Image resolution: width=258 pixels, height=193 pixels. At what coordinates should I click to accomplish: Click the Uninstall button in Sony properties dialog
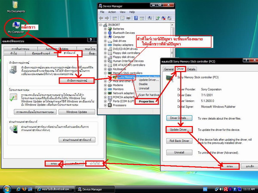tap(179, 152)
